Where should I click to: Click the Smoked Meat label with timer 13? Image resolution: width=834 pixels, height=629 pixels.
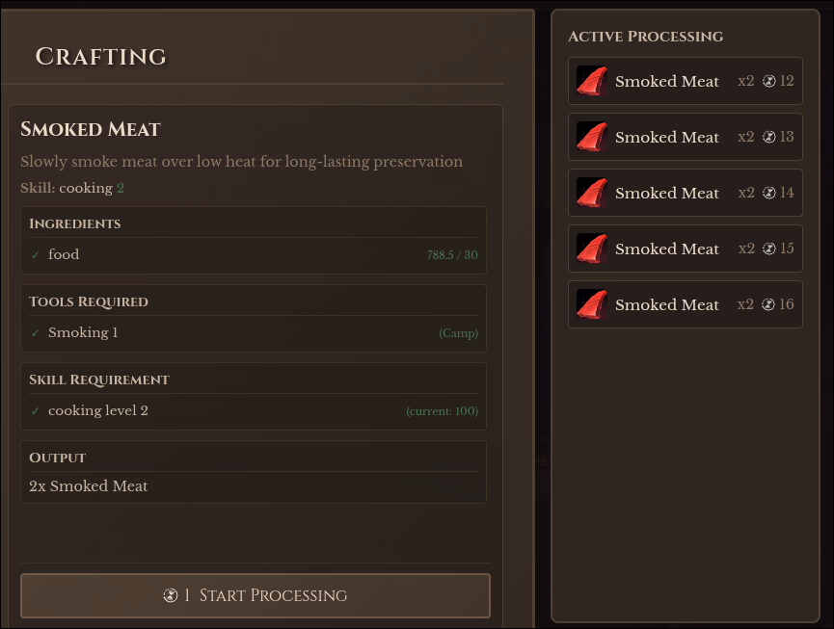point(667,137)
